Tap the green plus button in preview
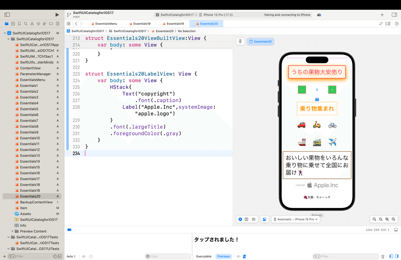 click(332, 90)
